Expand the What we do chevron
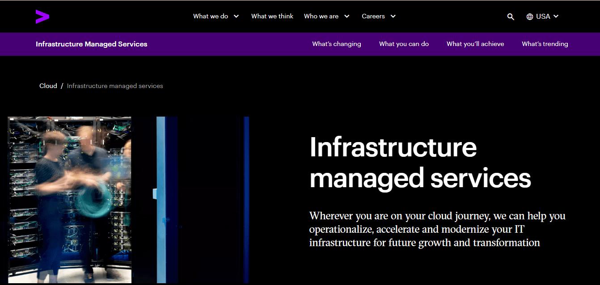The height and width of the screenshot is (285, 600). pyautogui.click(x=236, y=16)
